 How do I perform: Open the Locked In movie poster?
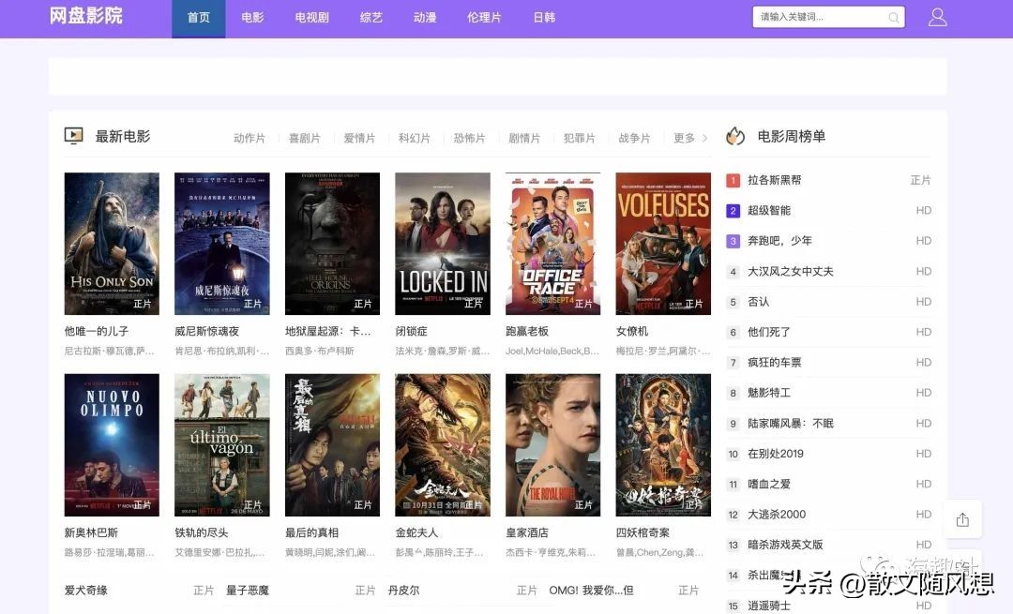click(443, 243)
